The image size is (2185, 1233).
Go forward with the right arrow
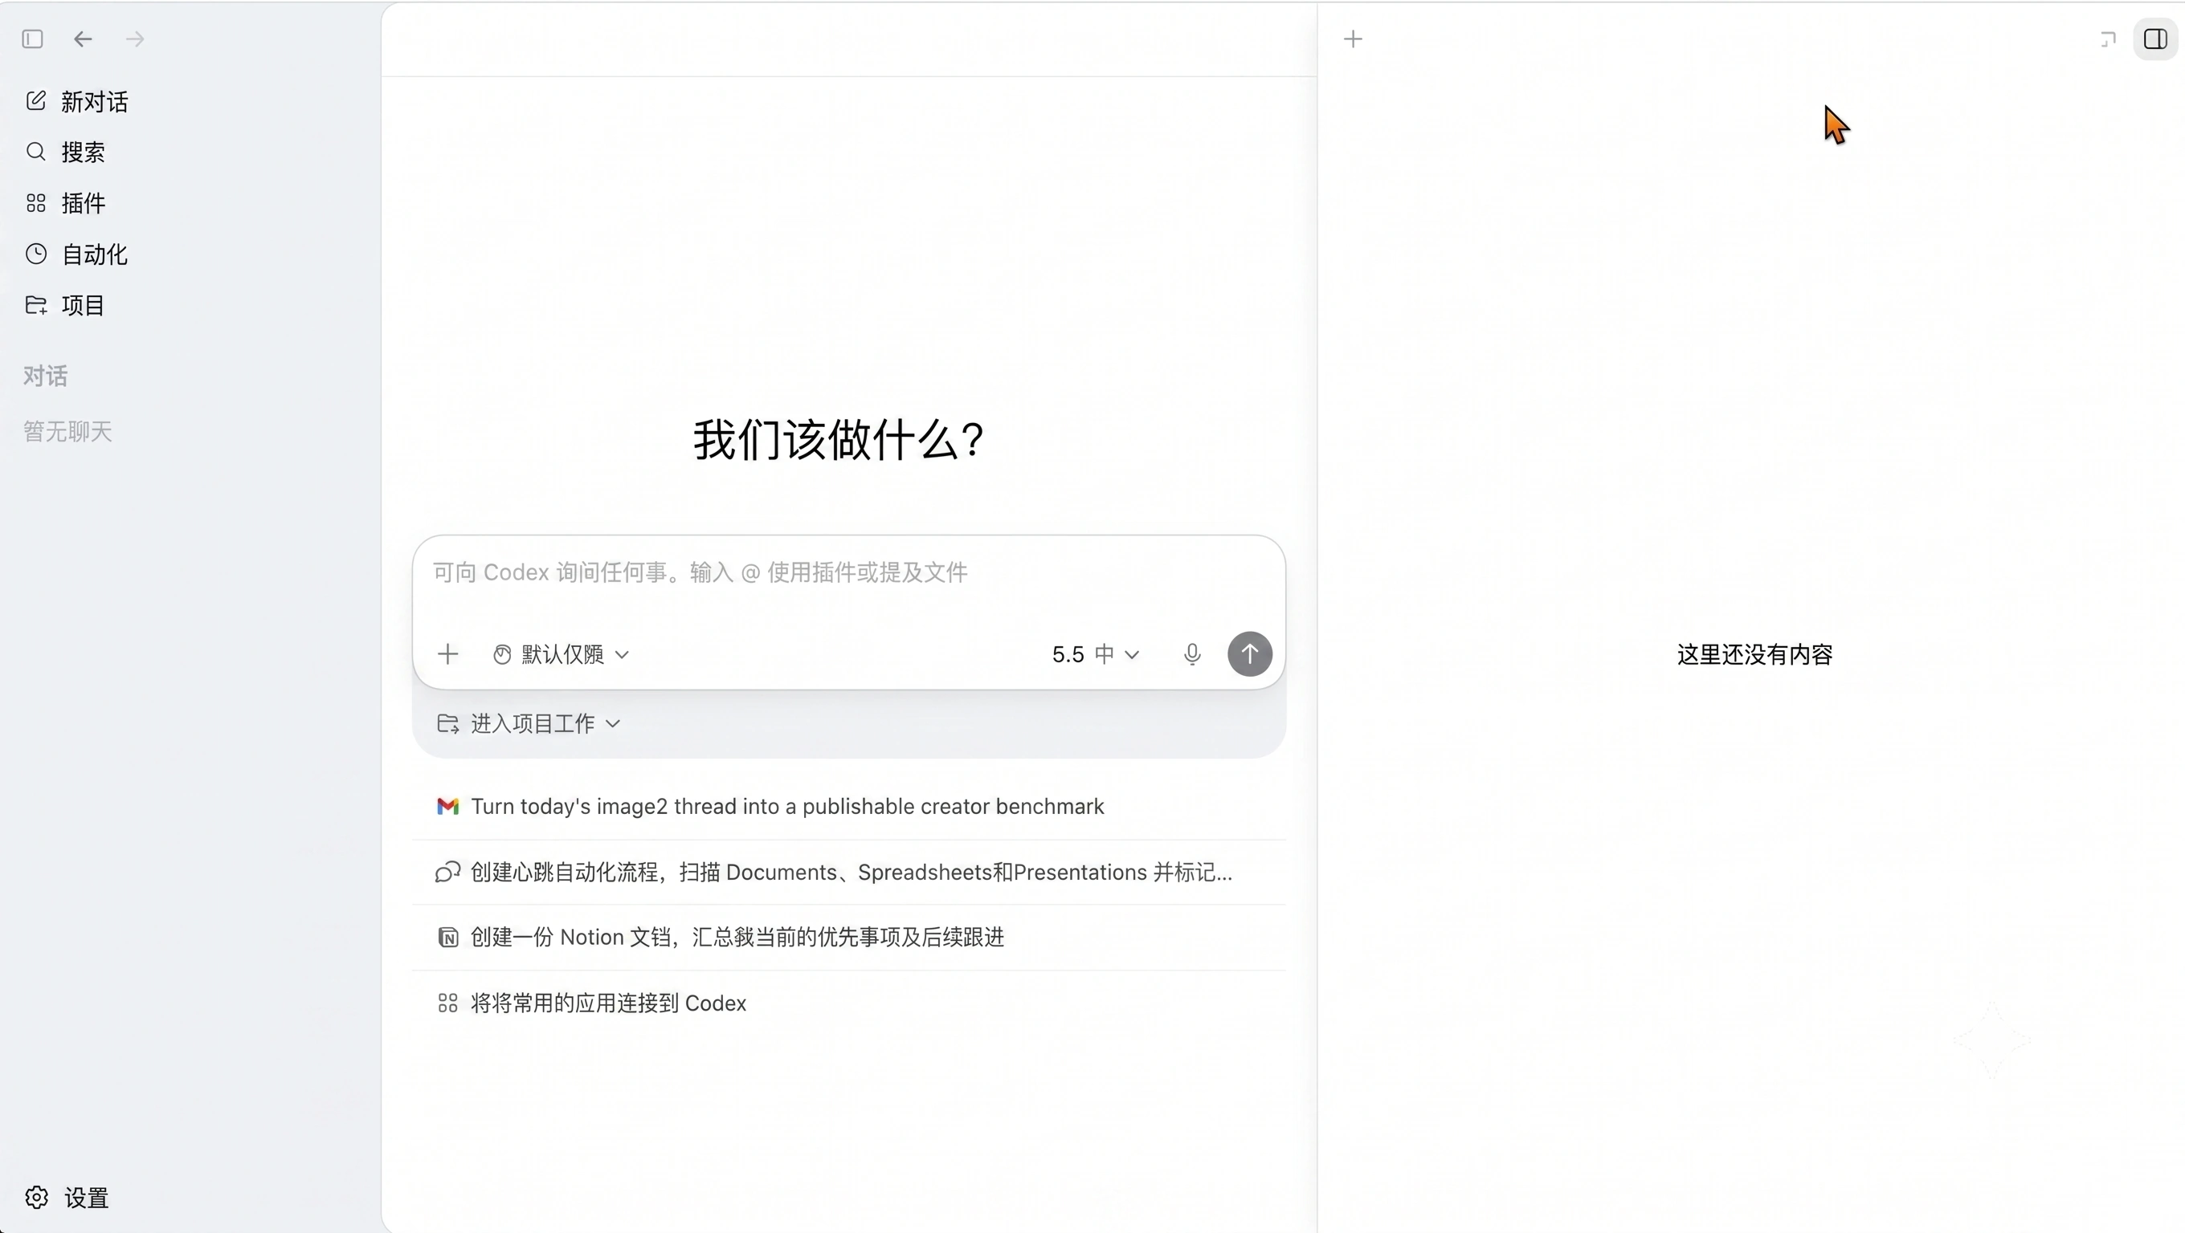click(x=135, y=39)
